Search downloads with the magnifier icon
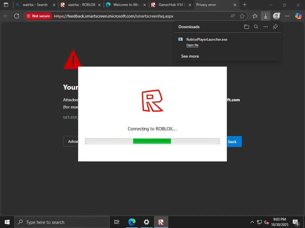The image size is (305, 228). click(256, 27)
